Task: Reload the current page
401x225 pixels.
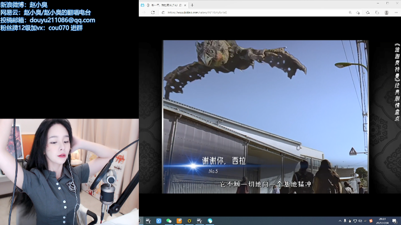Action: coord(153,12)
